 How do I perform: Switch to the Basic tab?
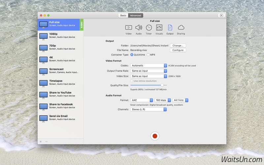point(123,16)
